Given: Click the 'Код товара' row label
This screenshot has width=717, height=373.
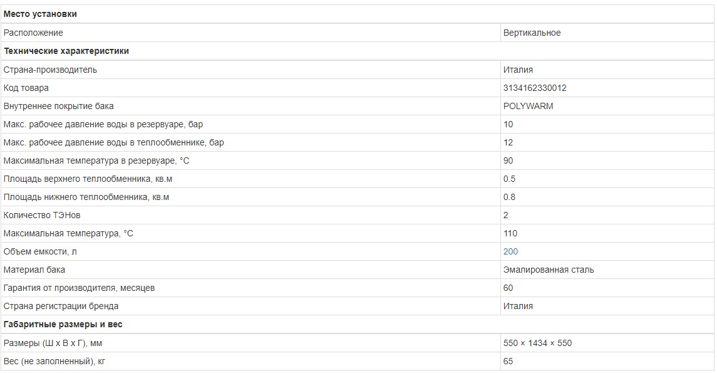Looking at the screenshot, I should tap(26, 88).
